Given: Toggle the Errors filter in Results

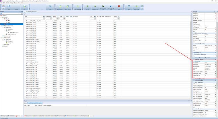Looking at the screenshot, I should pyautogui.click(x=29, y=103).
